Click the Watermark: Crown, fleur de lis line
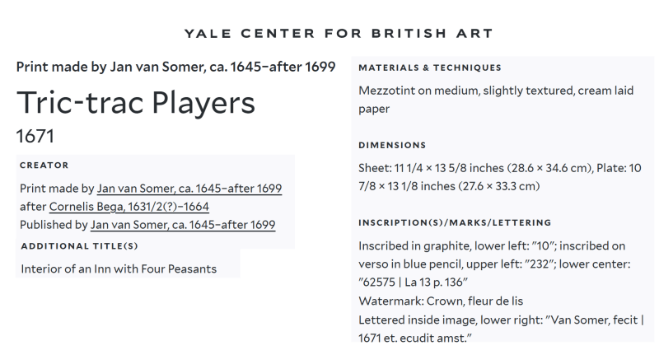This screenshot has height=364, width=659. [x=441, y=301]
